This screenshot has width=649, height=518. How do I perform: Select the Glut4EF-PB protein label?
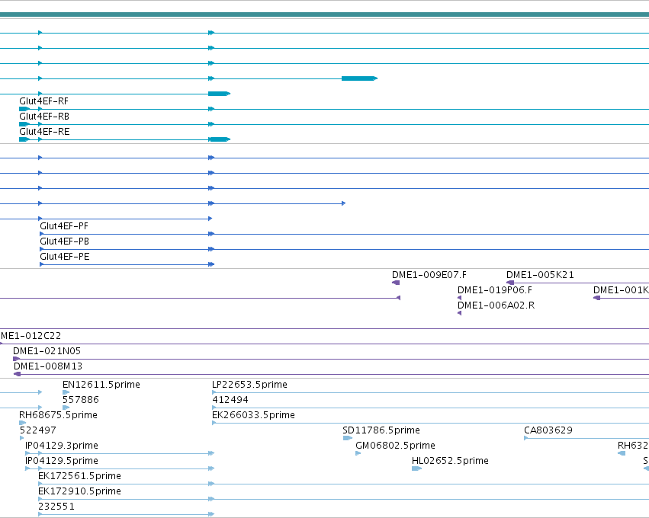coord(65,241)
